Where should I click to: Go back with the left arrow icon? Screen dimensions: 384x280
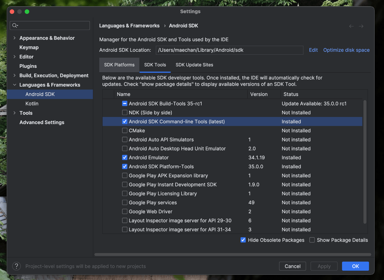point(351,26)
